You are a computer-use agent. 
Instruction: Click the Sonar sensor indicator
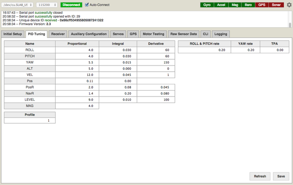276,5
